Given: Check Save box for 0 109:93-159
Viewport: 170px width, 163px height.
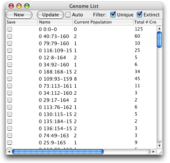Looking at the screenshot, I should [x=10, y=79].
